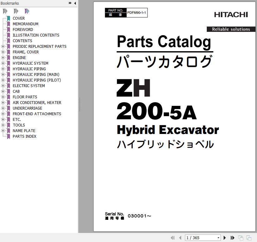Select the CAB bookmark label

[x=16, y=91]
